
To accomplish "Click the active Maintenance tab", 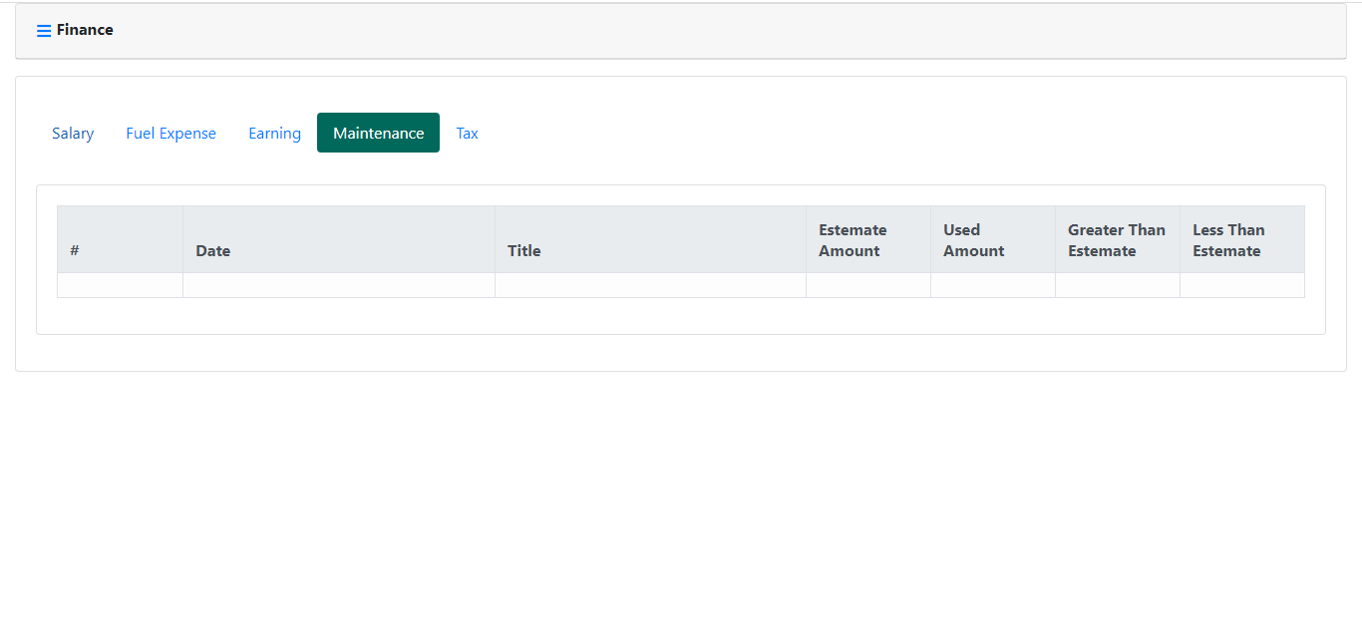I will coord(378,133).
